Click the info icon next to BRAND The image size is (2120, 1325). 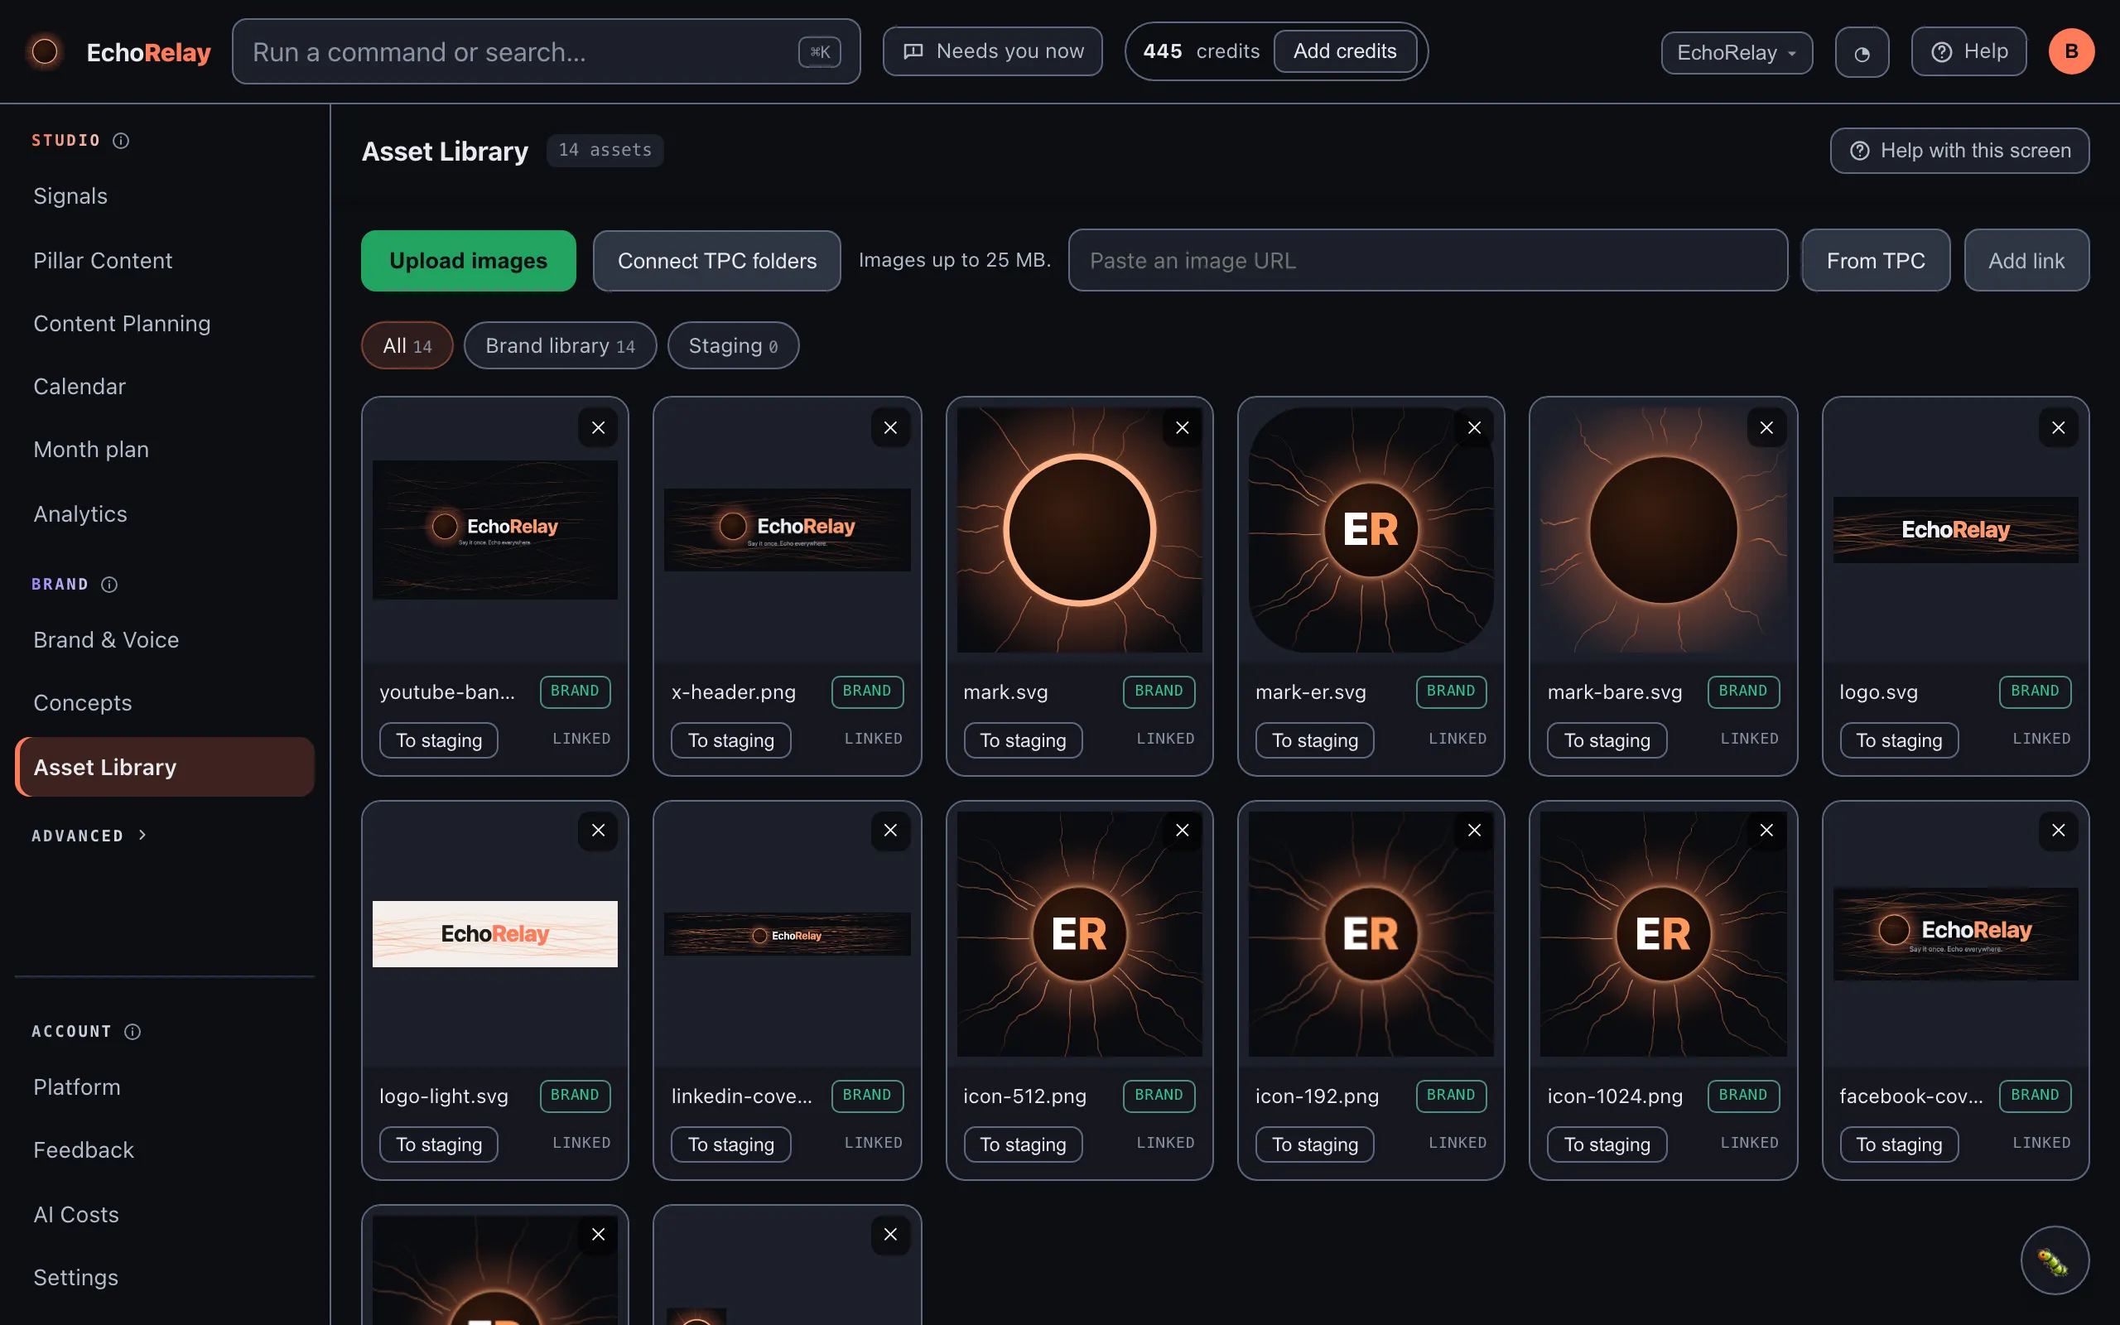tap(109, 585)
